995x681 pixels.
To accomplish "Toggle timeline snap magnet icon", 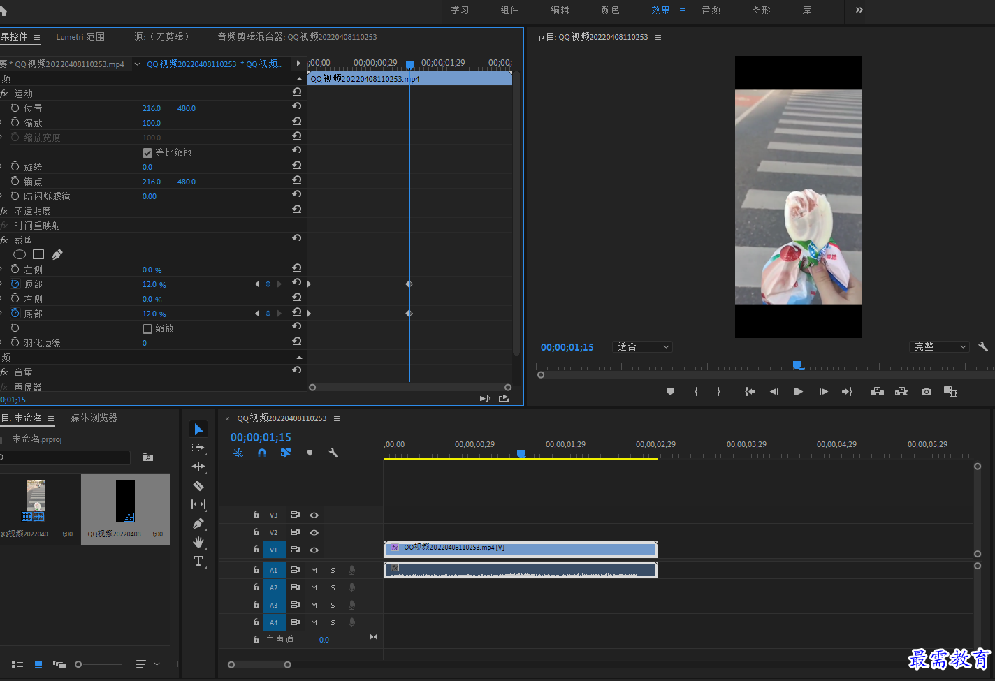I will [x=262, y=453].
